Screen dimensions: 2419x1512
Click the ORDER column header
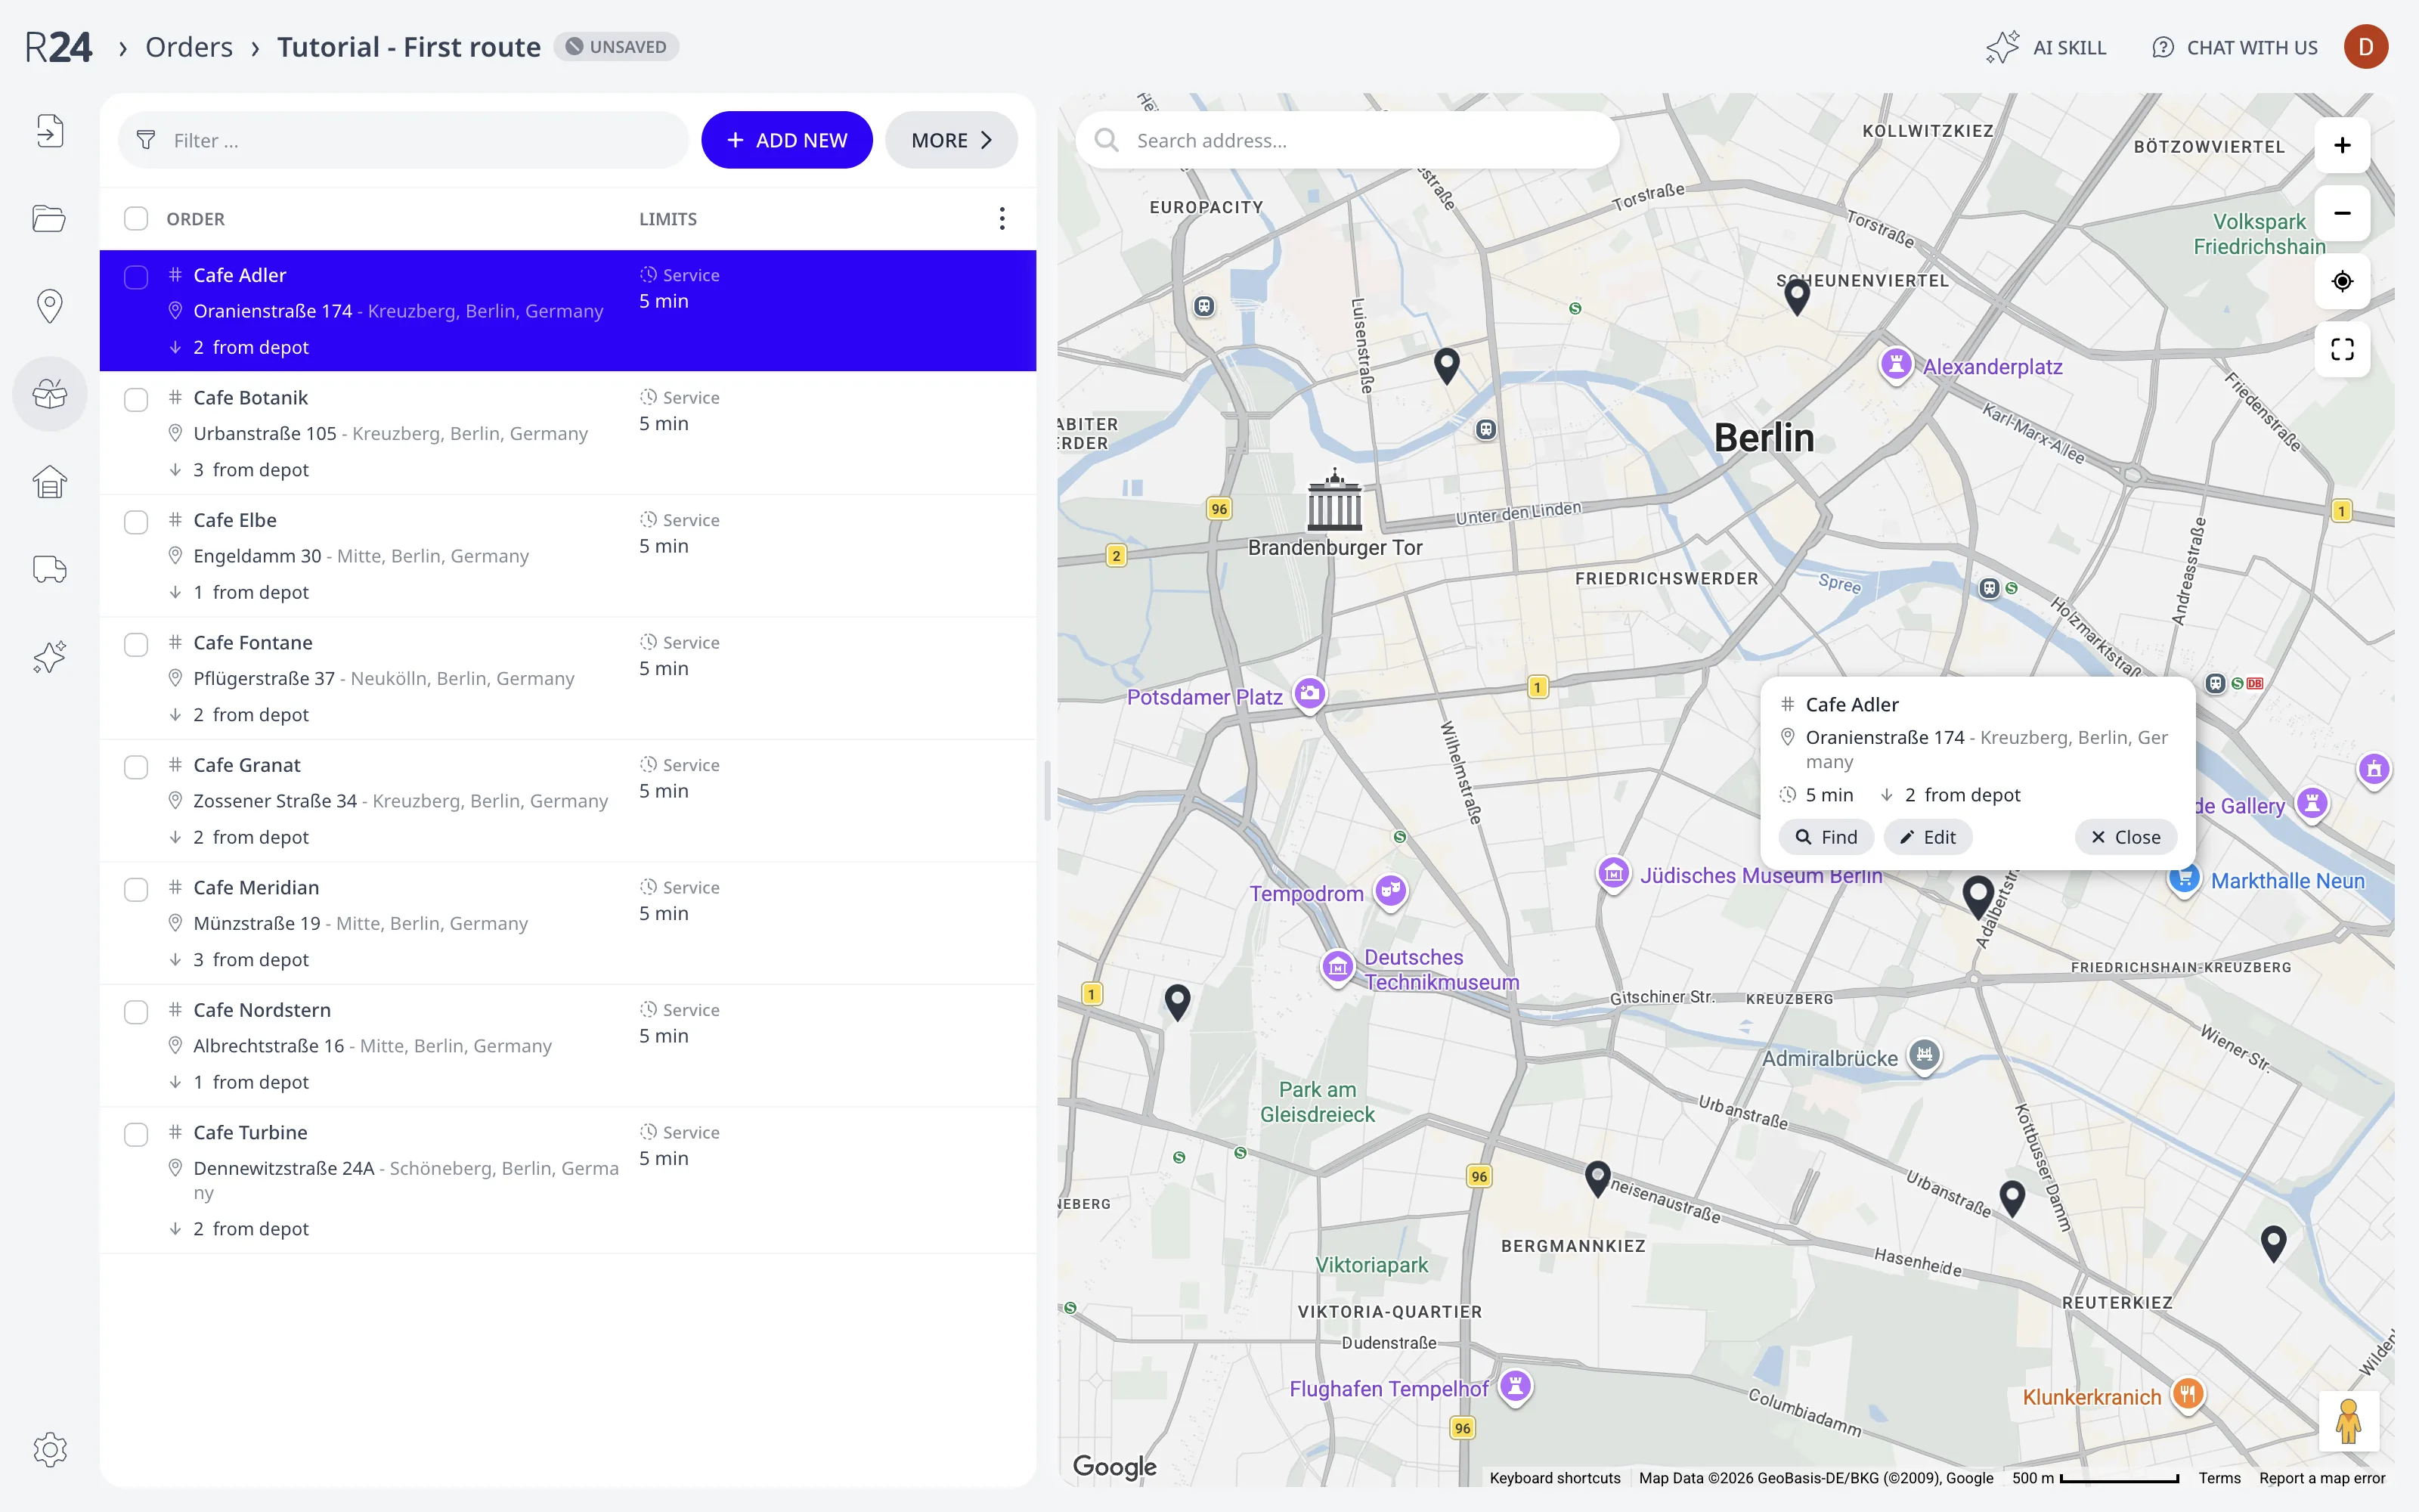tap(195, 219)
